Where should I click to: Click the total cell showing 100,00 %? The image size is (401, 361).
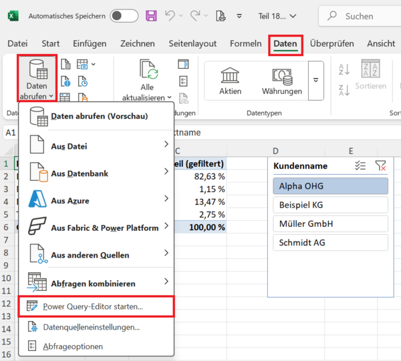pos(200,227)
